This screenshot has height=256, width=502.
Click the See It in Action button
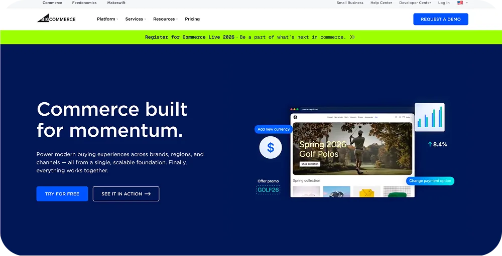tap(126, 194)
